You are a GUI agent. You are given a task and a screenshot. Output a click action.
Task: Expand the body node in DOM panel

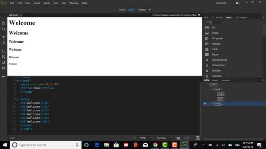(x=212, y=103)
